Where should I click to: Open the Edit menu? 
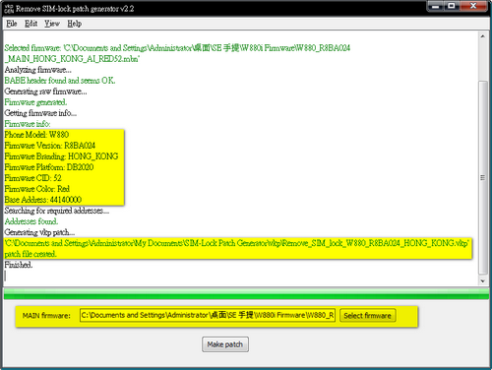click(x=31, y=24)
